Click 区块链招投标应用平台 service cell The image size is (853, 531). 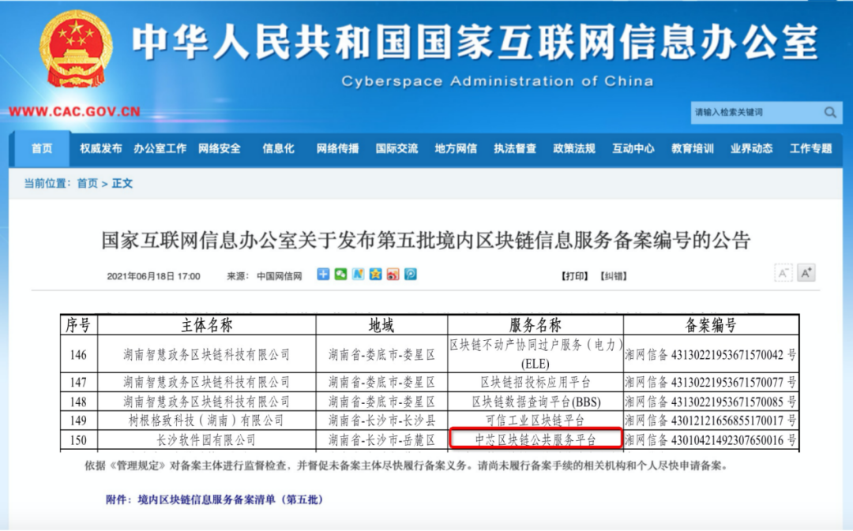coord(535,382)
